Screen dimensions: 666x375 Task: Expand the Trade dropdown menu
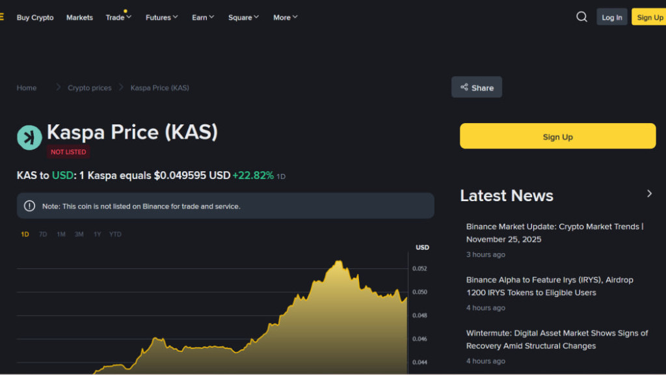tap(118, 18)
